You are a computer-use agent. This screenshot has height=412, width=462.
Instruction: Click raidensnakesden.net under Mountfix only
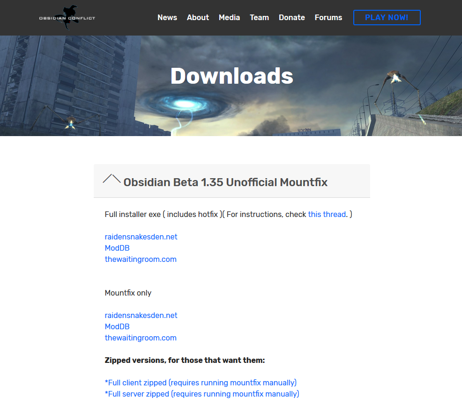141,315
